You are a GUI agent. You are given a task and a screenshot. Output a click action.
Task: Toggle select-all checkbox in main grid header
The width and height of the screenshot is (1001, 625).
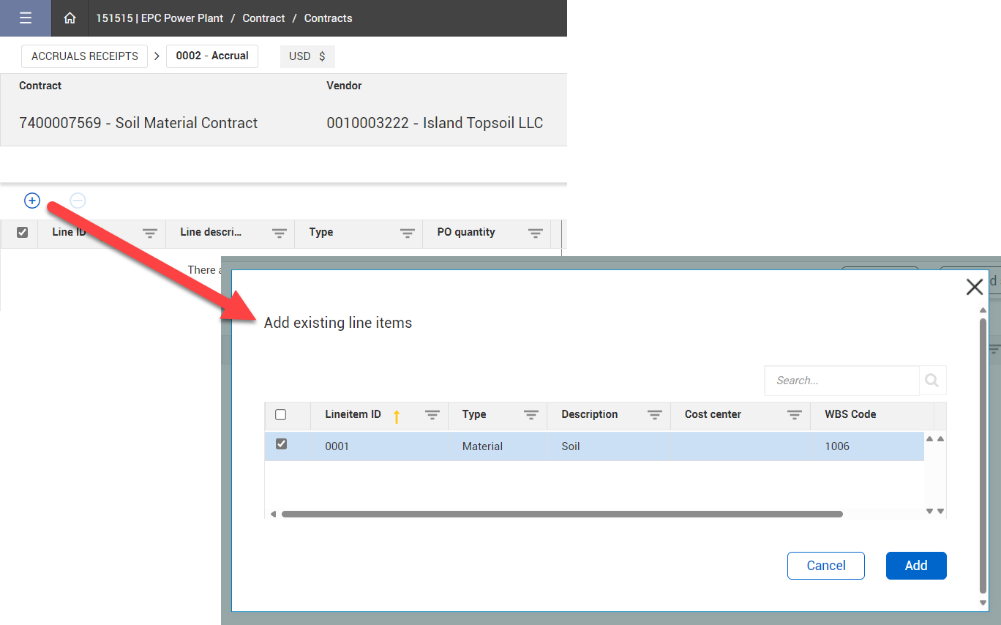[22, 232]
